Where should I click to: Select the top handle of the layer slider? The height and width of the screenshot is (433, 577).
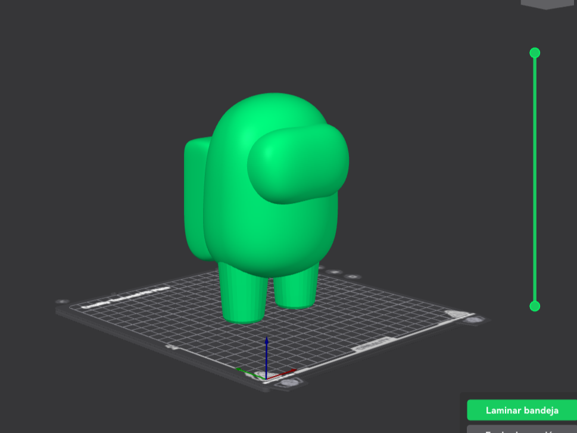click(535, 52)
